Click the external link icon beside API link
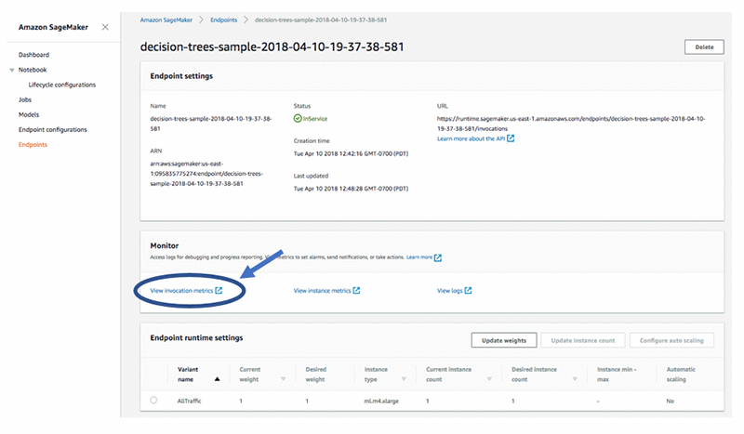Viewport: 744px width, 434px height. [511, 138]
